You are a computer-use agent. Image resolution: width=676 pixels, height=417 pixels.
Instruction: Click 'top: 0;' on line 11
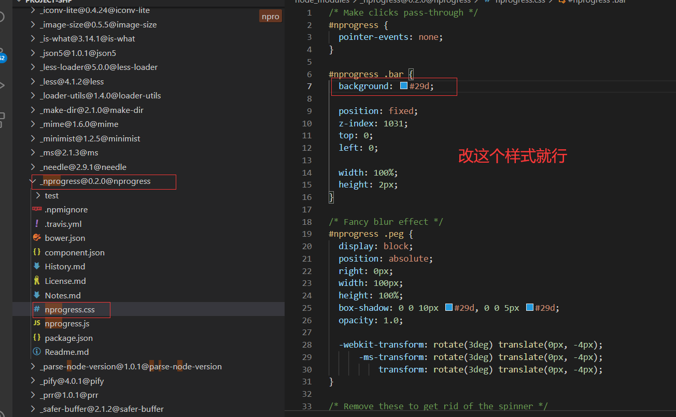point(356,135)
